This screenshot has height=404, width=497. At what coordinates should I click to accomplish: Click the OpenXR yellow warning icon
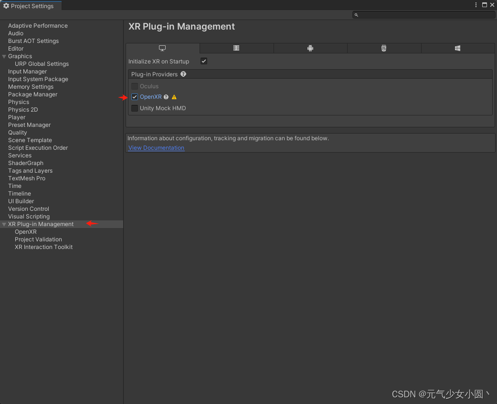174,97
